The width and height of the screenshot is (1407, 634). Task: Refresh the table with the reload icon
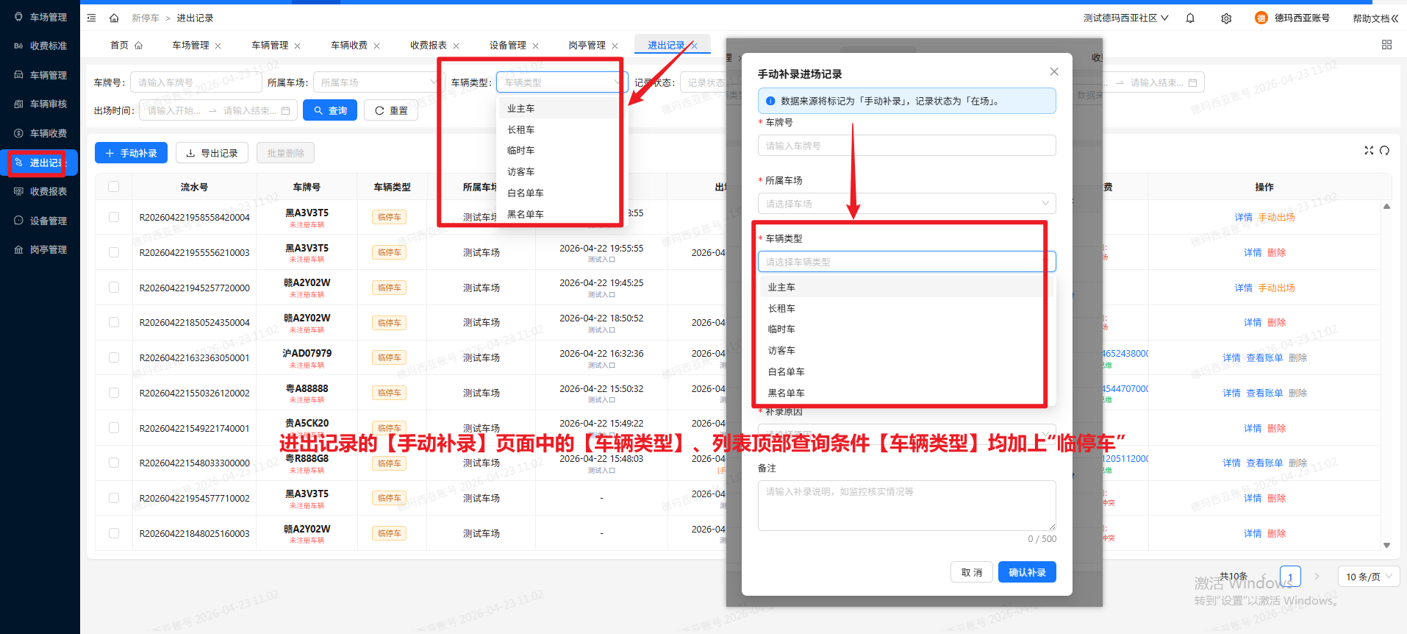(1384, 150)
